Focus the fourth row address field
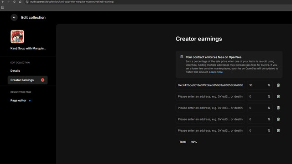 (x=210, y=119)
